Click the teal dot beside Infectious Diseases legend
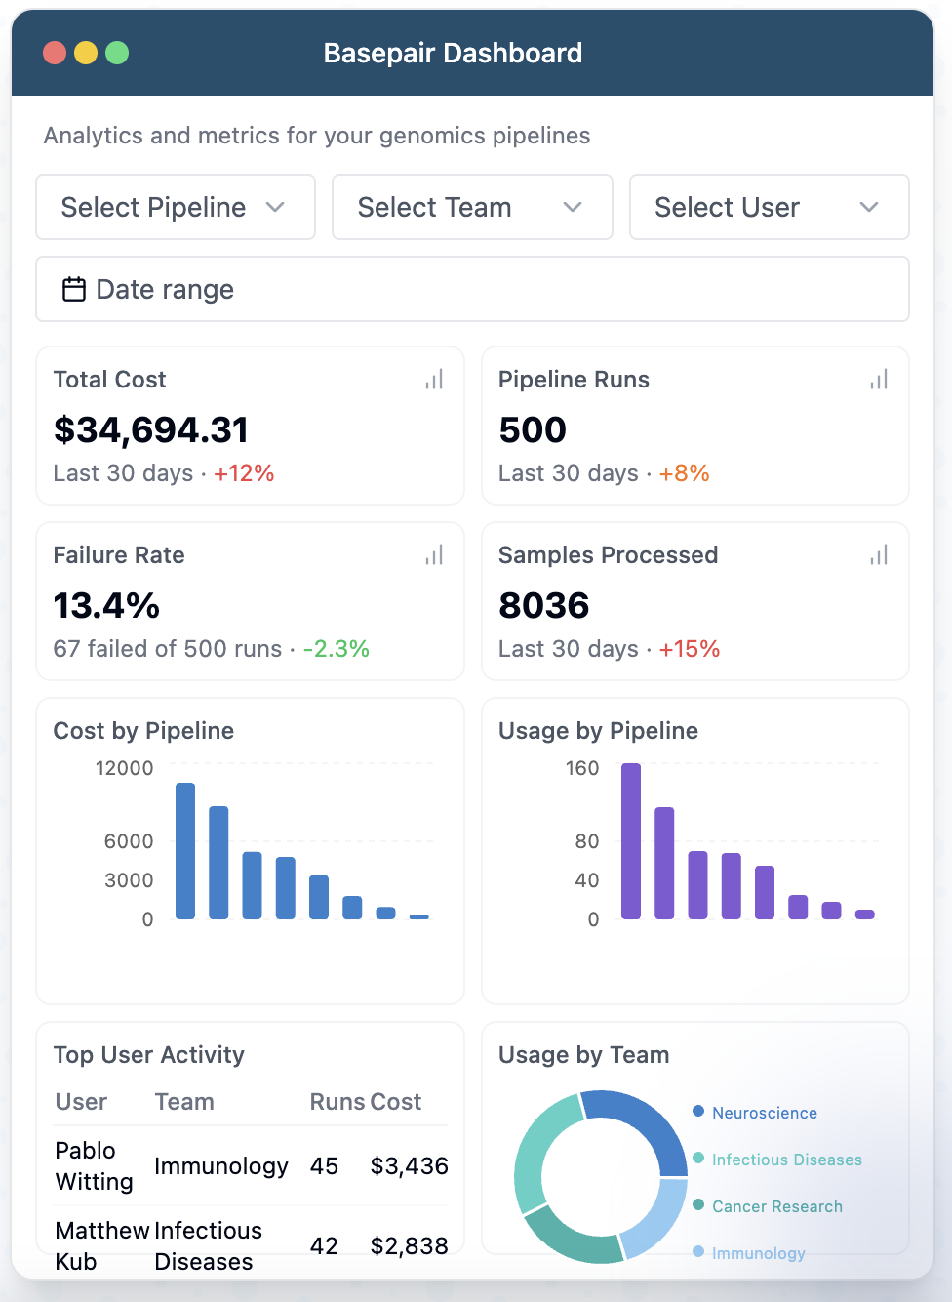952x1302 pixels. [x=696, y=1159]
